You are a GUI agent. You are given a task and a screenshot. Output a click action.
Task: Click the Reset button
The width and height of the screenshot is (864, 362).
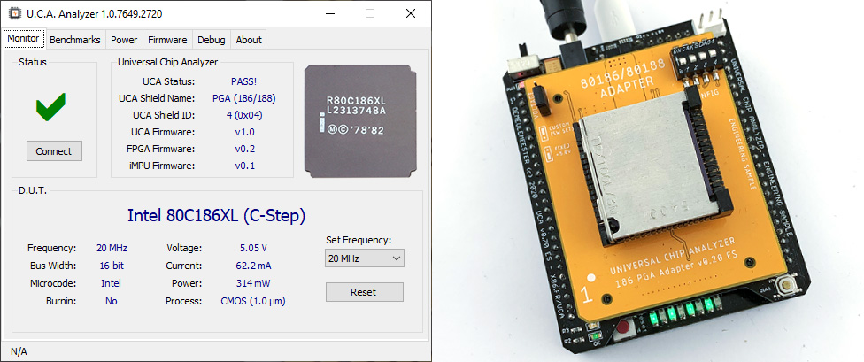pos(364,292)
